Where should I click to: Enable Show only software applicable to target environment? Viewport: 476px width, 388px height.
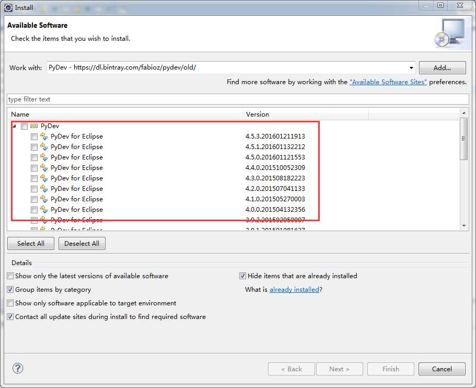click(10, 303)
